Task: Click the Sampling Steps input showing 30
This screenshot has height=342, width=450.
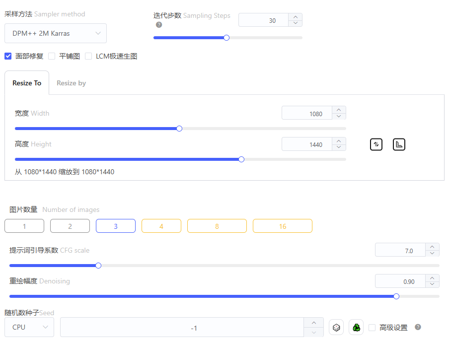Action: (x=263, y=20)
